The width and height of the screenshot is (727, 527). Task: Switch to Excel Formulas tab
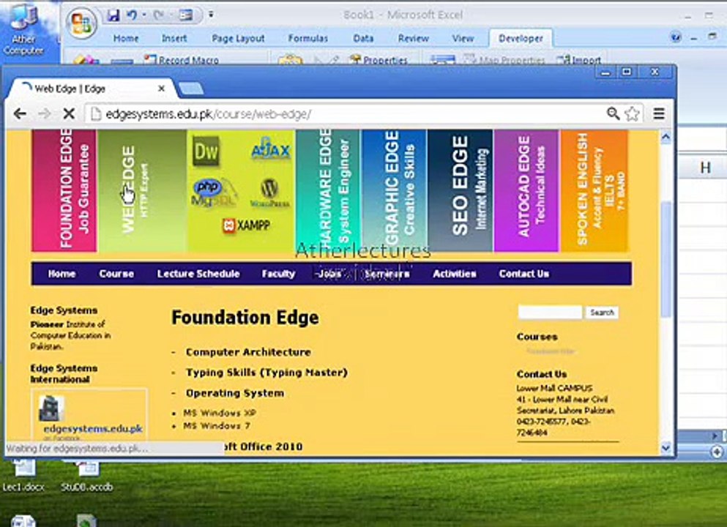308,39
